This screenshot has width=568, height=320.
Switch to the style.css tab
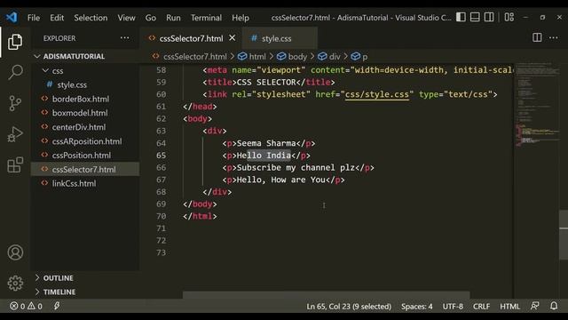280,38
